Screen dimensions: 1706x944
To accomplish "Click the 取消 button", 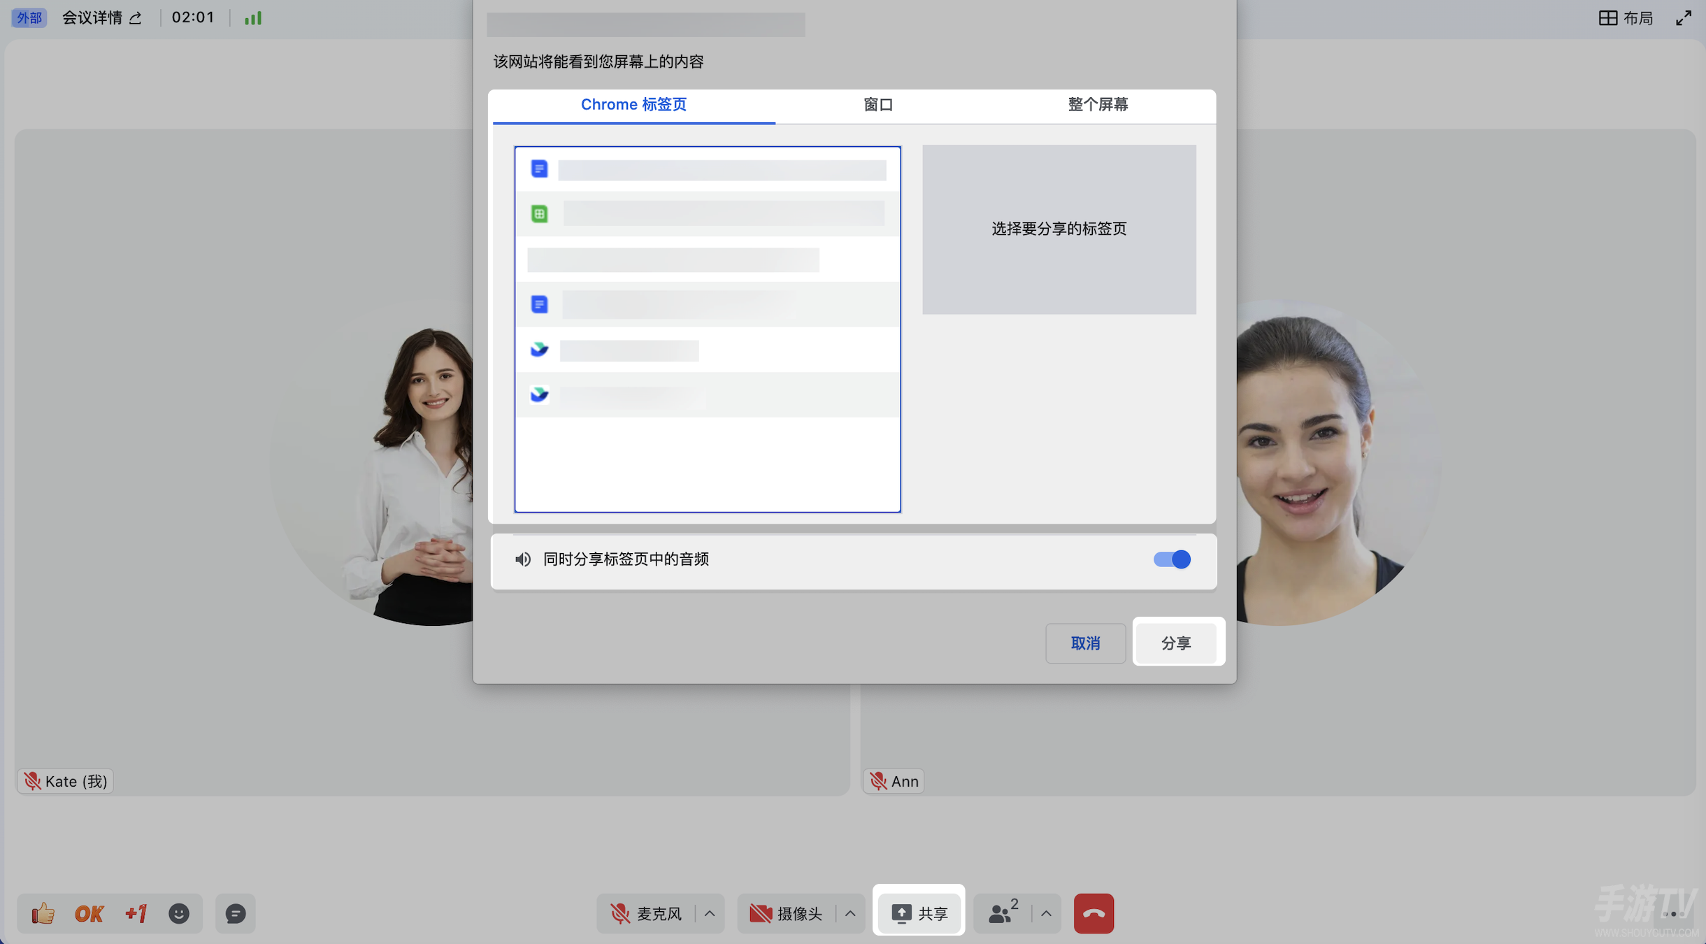I will tap(1085, 643).
